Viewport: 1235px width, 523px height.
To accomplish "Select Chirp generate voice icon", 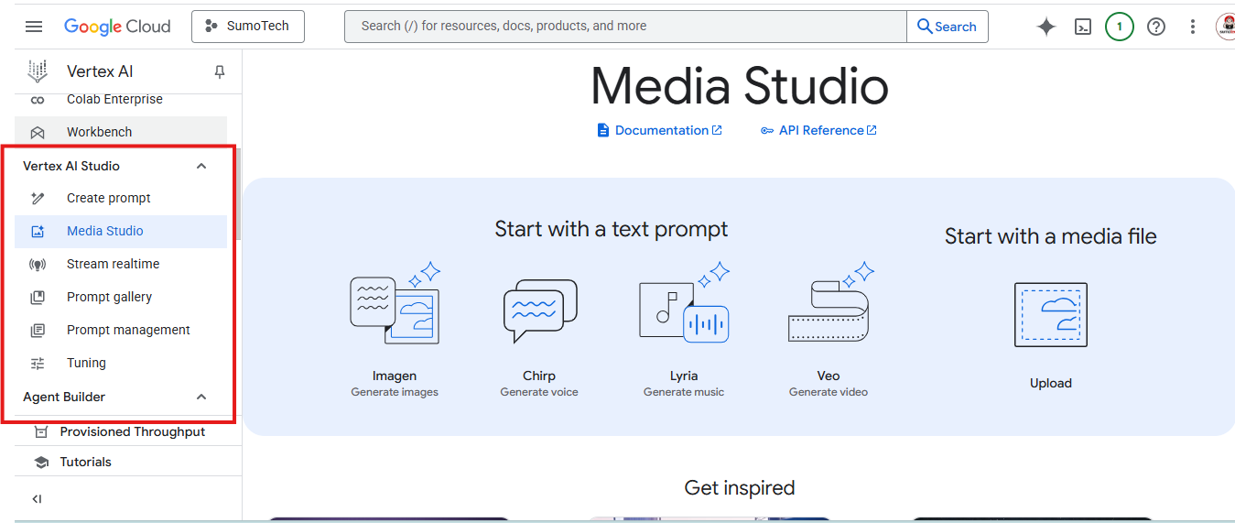I will pos(540,310).
